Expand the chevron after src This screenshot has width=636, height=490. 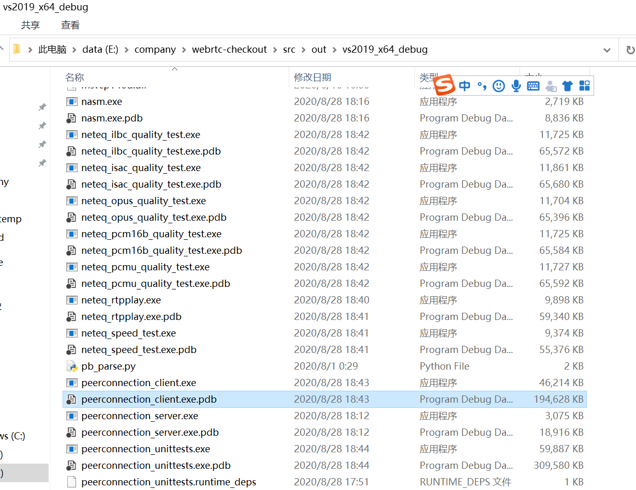tap(303, 50)
